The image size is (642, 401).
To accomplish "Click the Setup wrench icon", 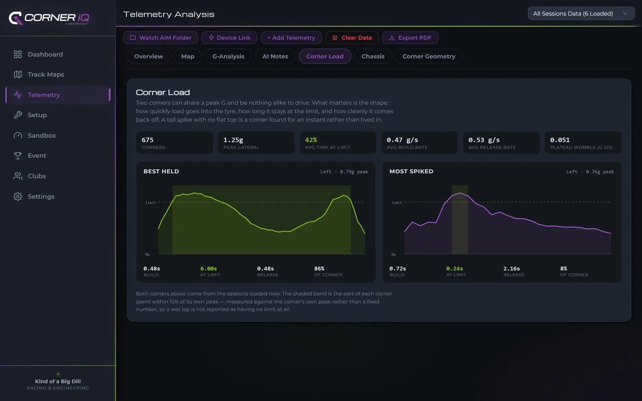I will (18, 115).
